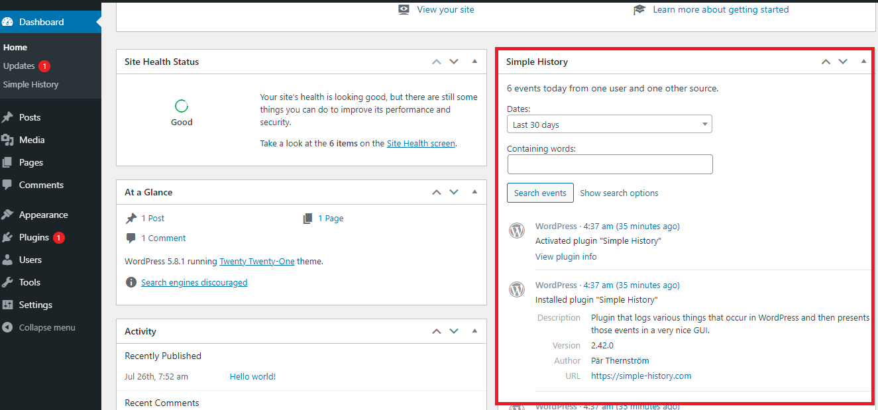Toggle the Simple History panel
Screen dimensions: 878x410
[x=863, y=62]
